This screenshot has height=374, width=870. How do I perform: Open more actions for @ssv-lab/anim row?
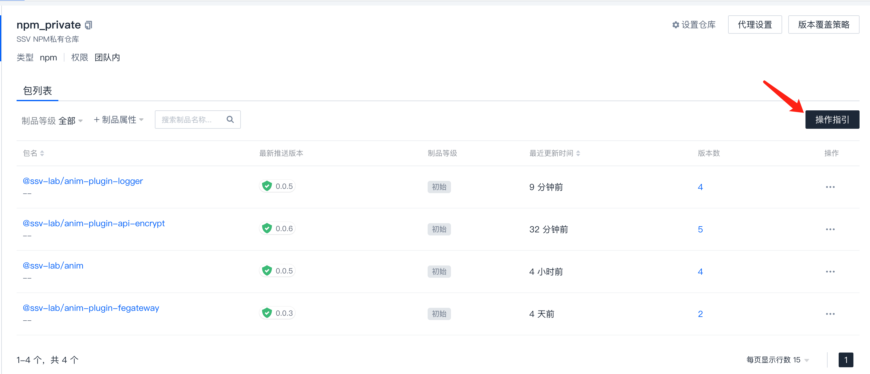pyautogui.click(x=830, y=272)
